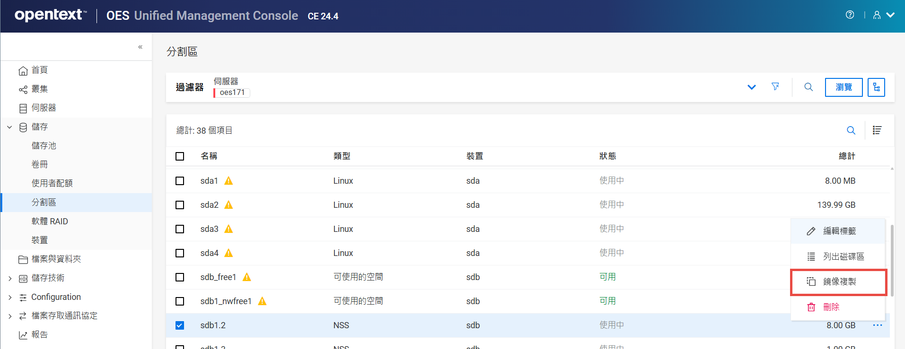
Task: Open the user account icon
Action: 877,15
